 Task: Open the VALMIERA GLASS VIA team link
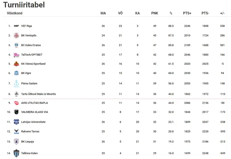[x=35, y=112]
